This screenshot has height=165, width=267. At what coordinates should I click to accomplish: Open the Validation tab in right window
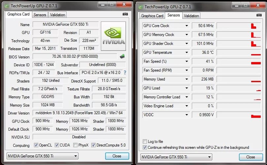click(x=191, y=16)
